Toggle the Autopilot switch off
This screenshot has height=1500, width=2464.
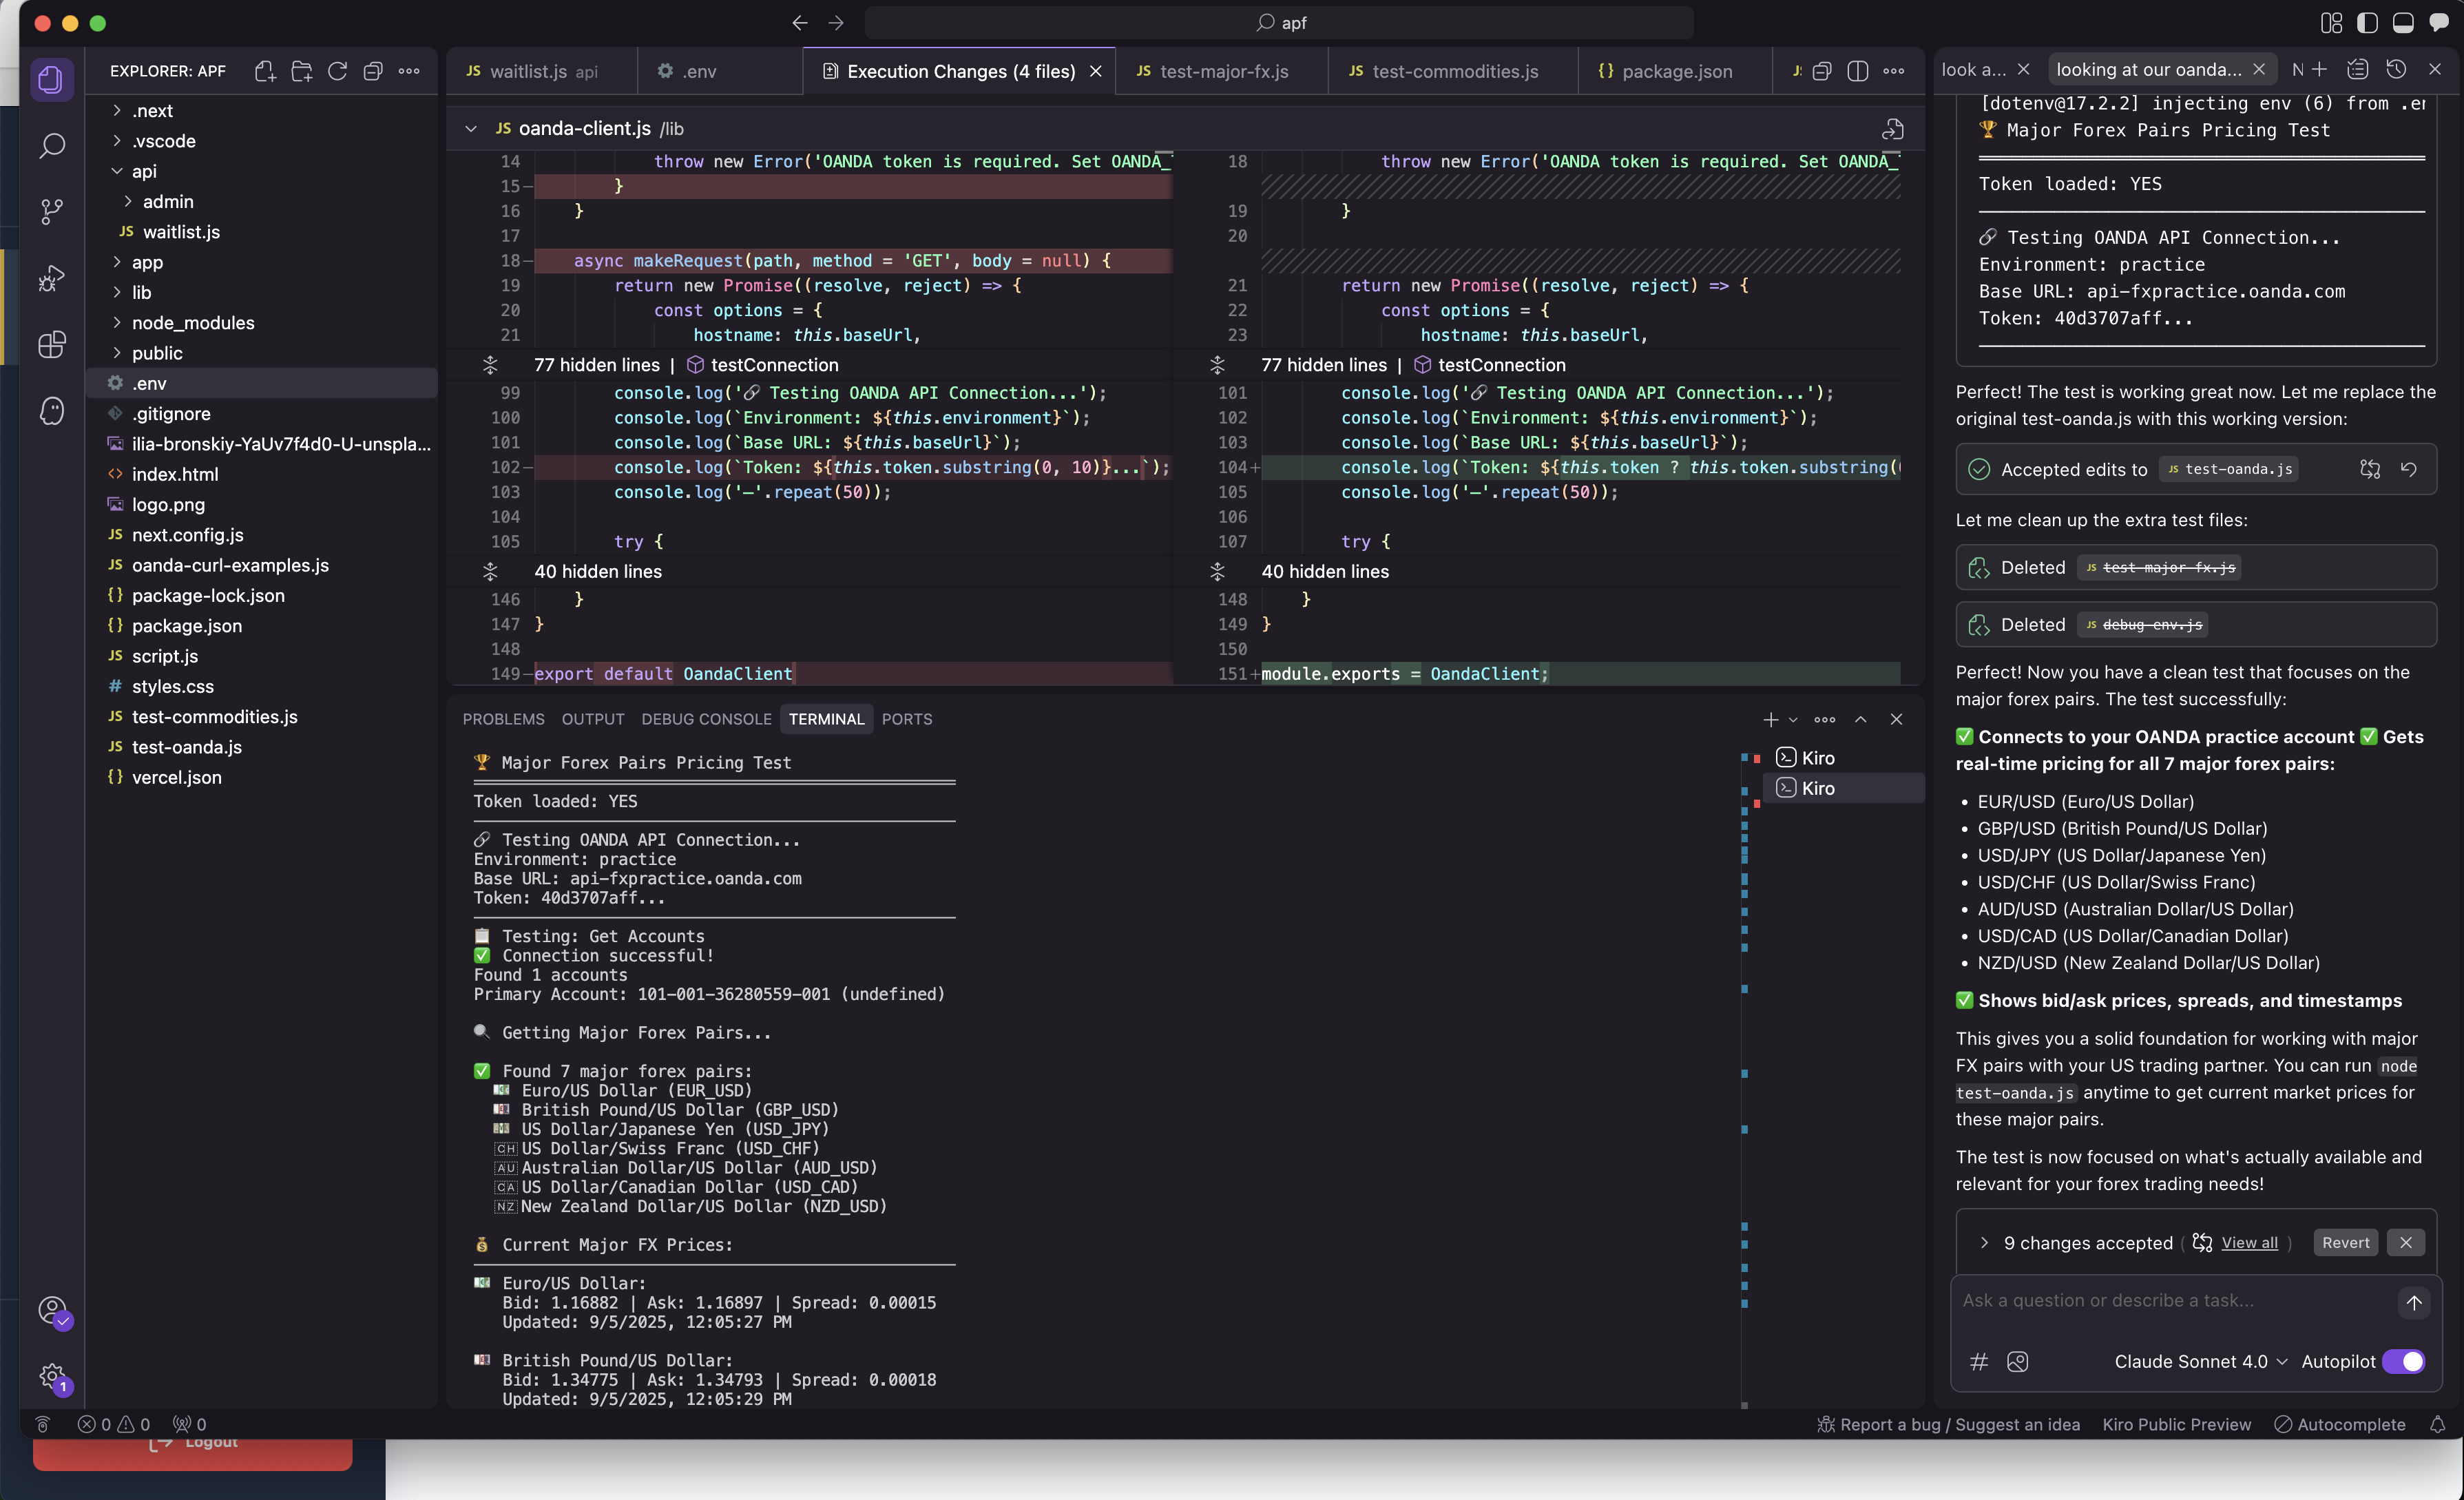pos(2403,1361)
